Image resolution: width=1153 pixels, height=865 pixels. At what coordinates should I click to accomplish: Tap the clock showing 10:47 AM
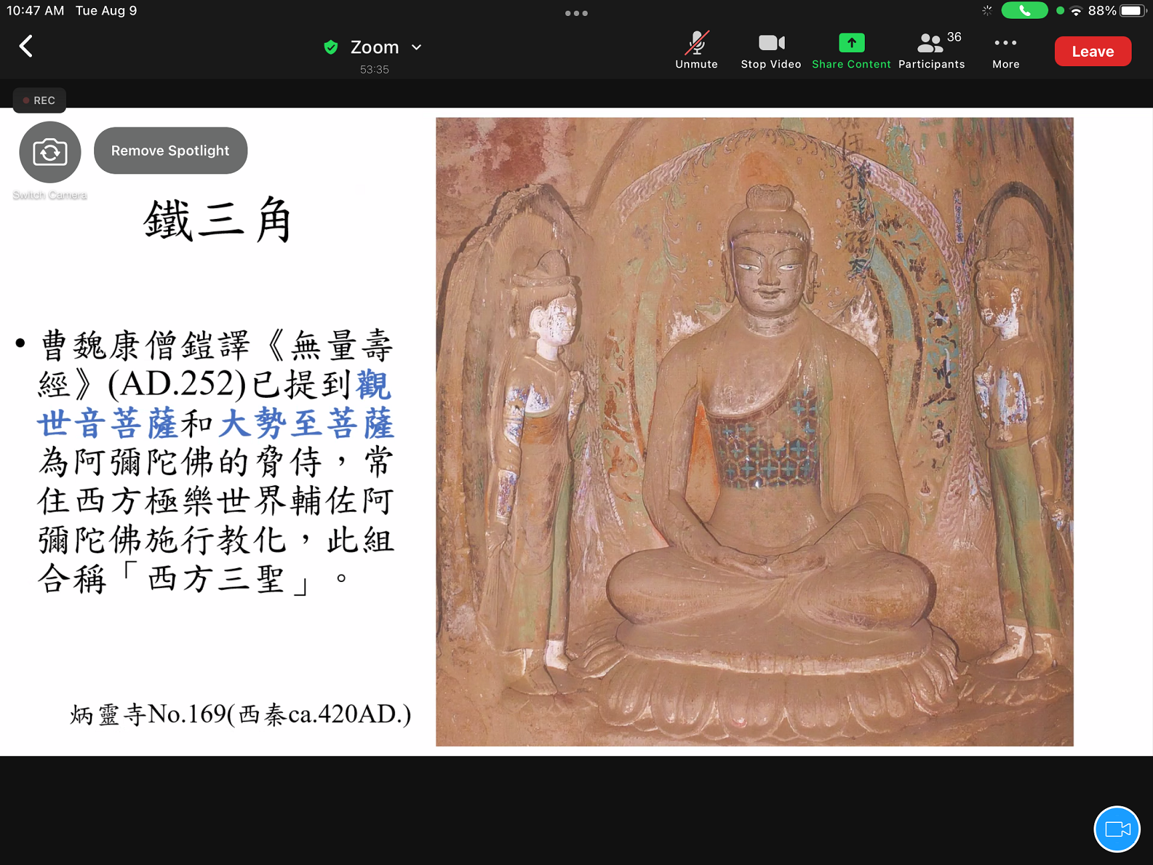(35, 11)
